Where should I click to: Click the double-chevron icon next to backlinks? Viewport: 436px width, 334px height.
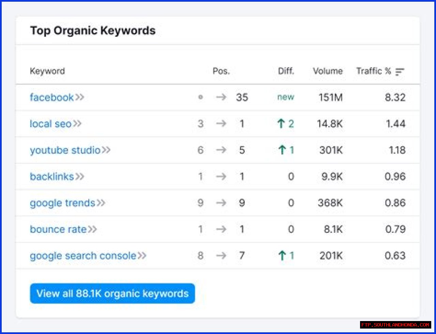pos(80,177)
